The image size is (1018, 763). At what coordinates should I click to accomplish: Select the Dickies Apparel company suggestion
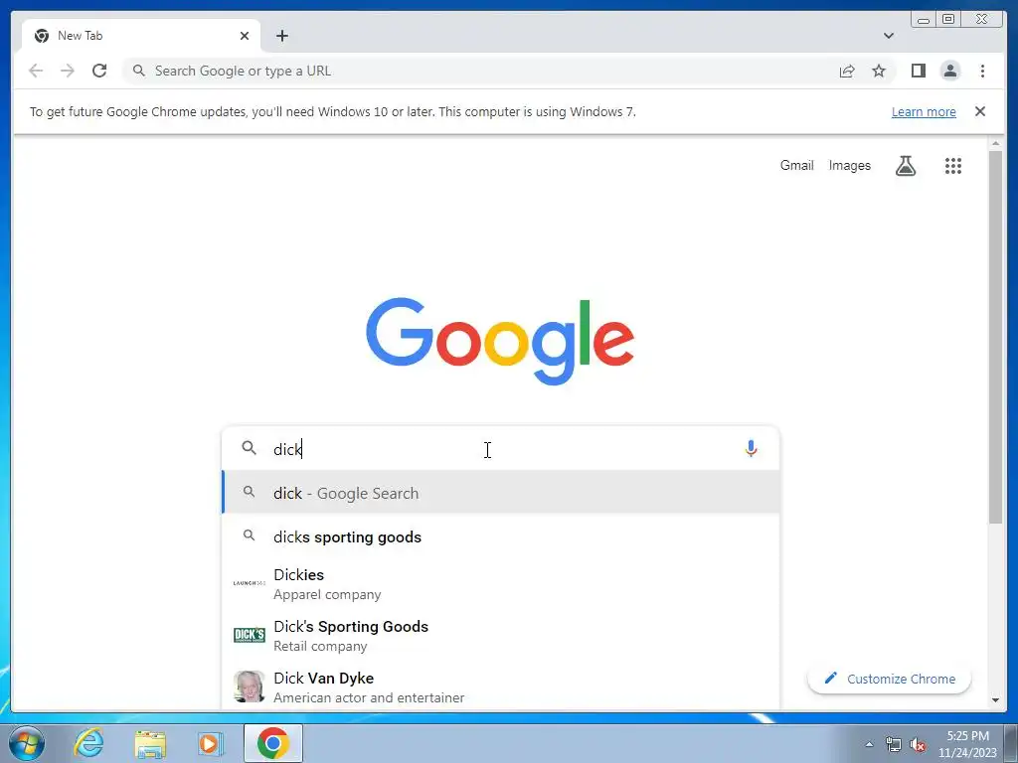[501, 584]
